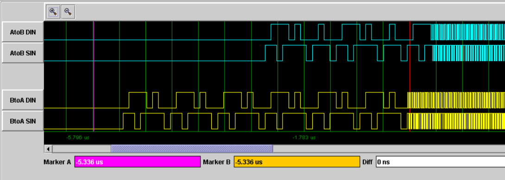Select the BtoA DIN signal label
This screenshot has height=180, width=505.
pos(23,100)
